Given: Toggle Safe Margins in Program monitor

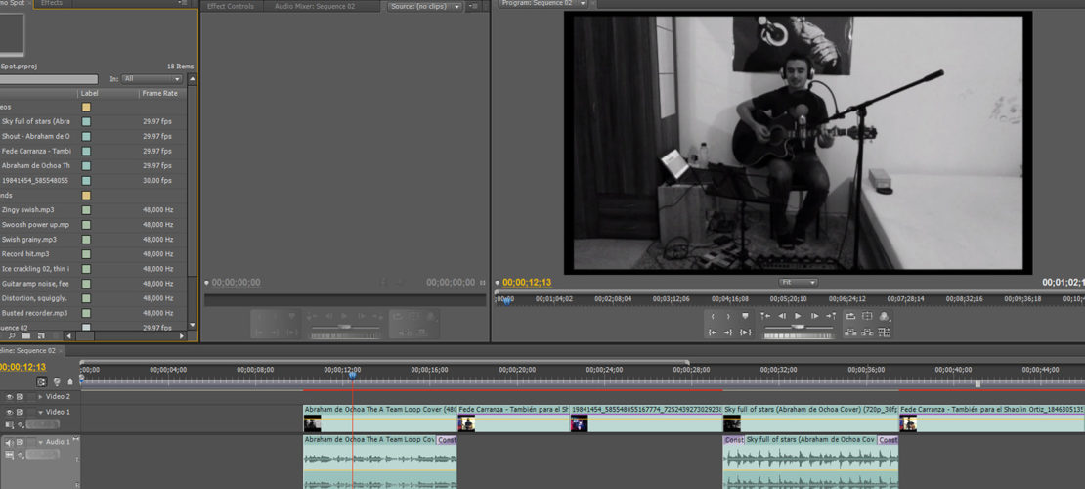Looking at the screenshot, I should (867, 316).
